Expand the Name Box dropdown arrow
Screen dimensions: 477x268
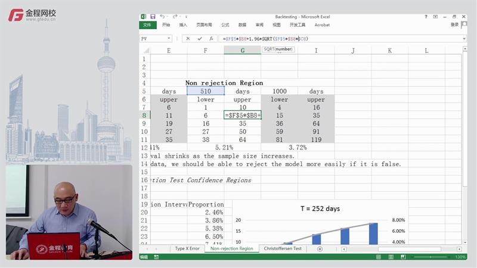(x=169, y=39)
